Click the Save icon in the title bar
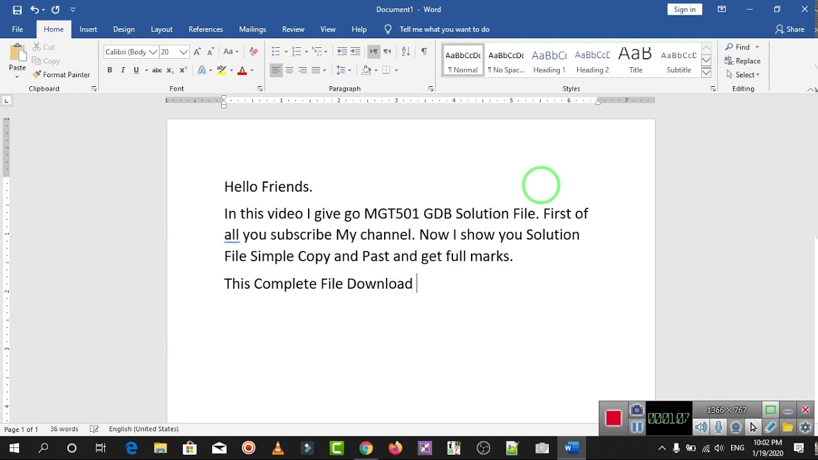818x460 pixels. (x=17, y=10)
